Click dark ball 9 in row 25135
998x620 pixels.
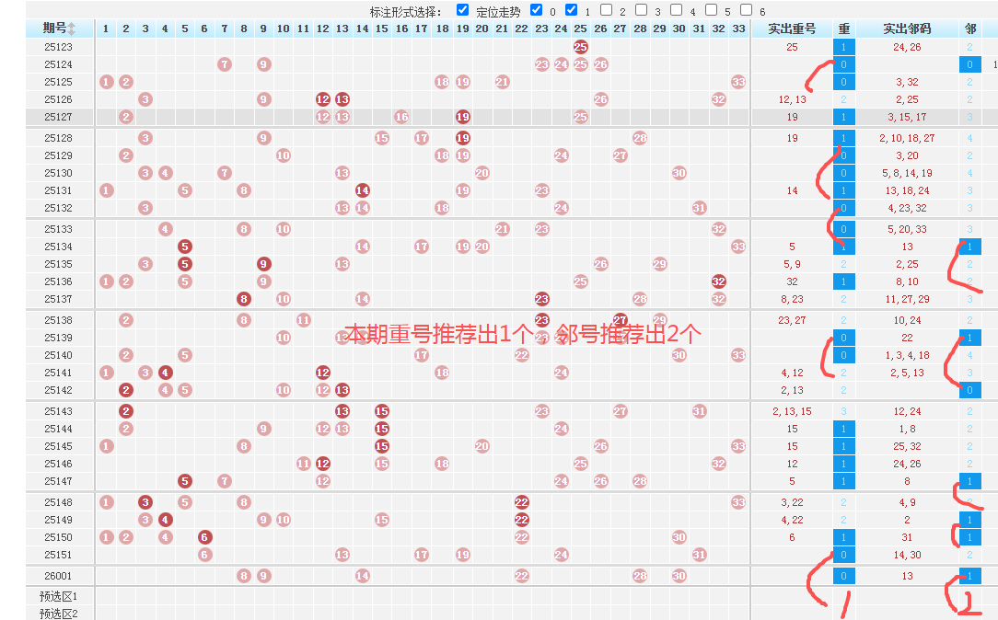pyautogui.click(x=263, y=264)
